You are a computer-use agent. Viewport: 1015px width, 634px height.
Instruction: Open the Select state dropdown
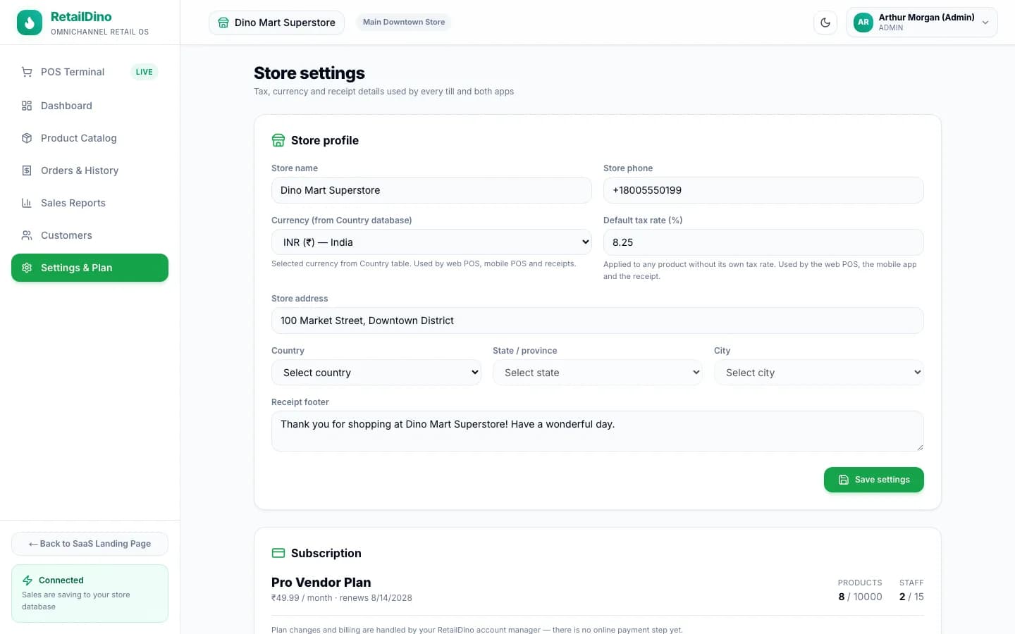tap(598, 373)
